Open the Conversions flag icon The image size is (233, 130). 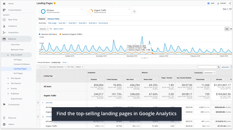[4, 104]
